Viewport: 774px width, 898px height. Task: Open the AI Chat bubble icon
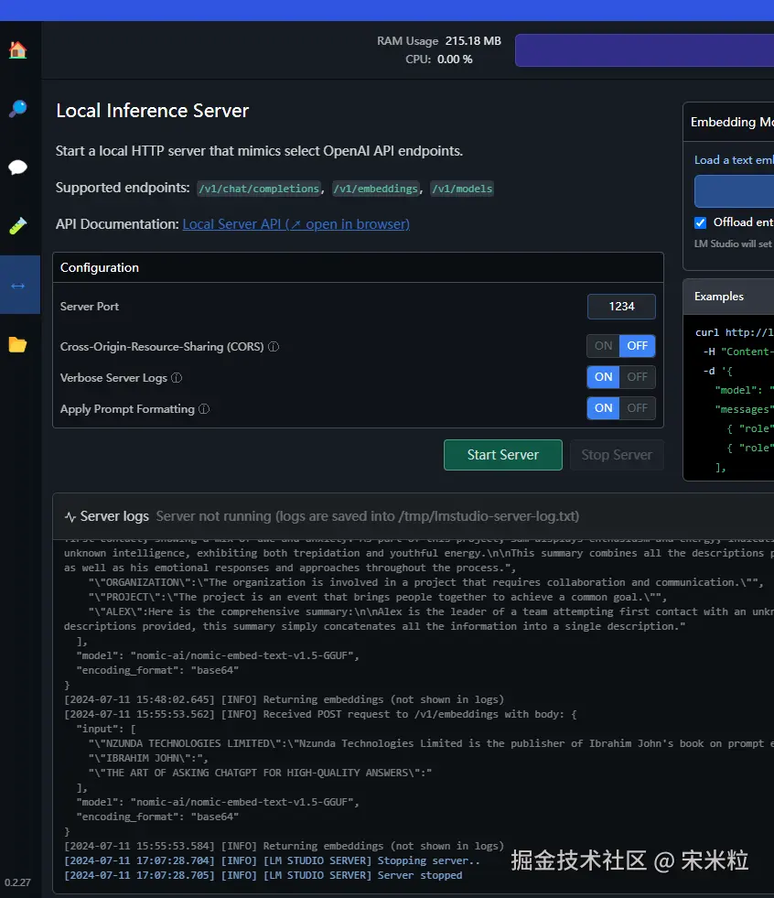(x=17, y=168)
